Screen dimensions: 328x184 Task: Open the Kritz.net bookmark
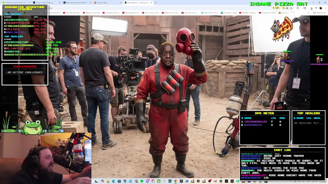pyautogui.click(x=283, y=13)
